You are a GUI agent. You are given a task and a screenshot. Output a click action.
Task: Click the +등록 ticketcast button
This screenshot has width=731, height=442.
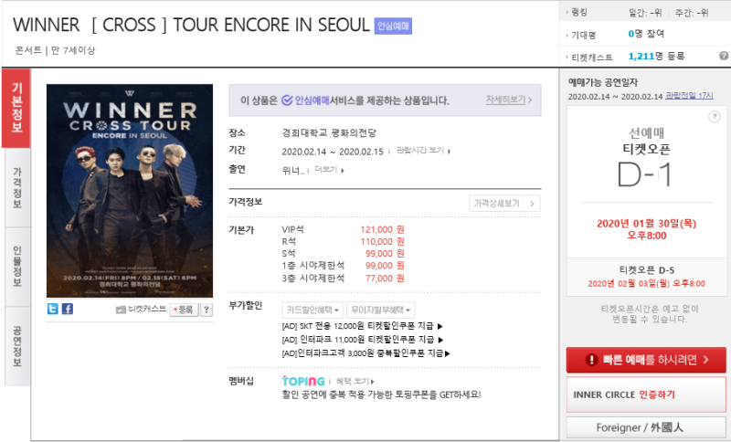coord(185,310)
